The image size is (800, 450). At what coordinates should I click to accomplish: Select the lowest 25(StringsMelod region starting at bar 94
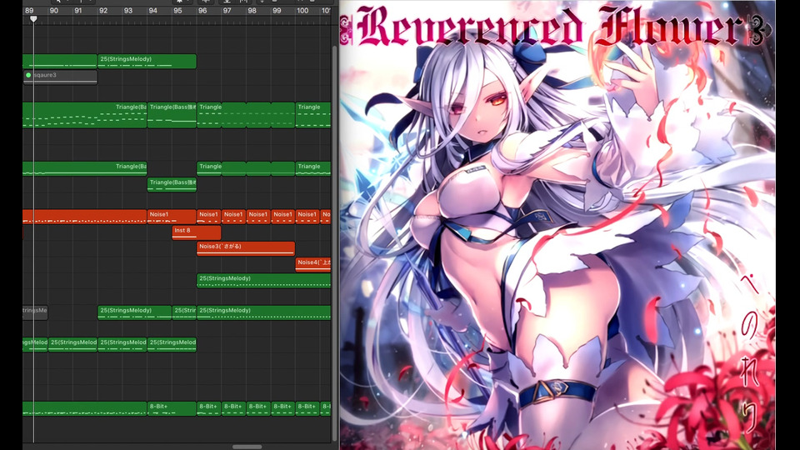pos(172,345)
